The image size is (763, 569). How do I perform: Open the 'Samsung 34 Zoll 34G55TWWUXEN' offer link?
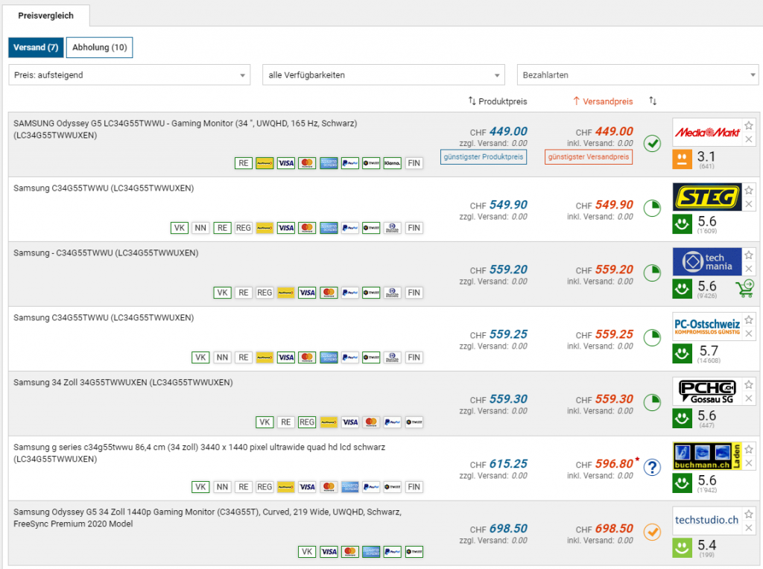click(123, 382)
